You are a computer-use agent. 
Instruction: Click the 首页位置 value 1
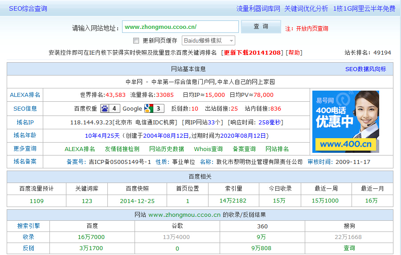pyautogui.click(x=188, y=201)
